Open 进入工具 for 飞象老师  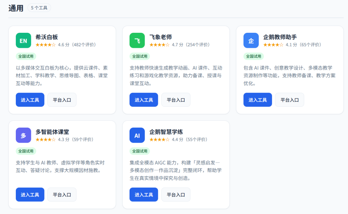click(144, 100)
